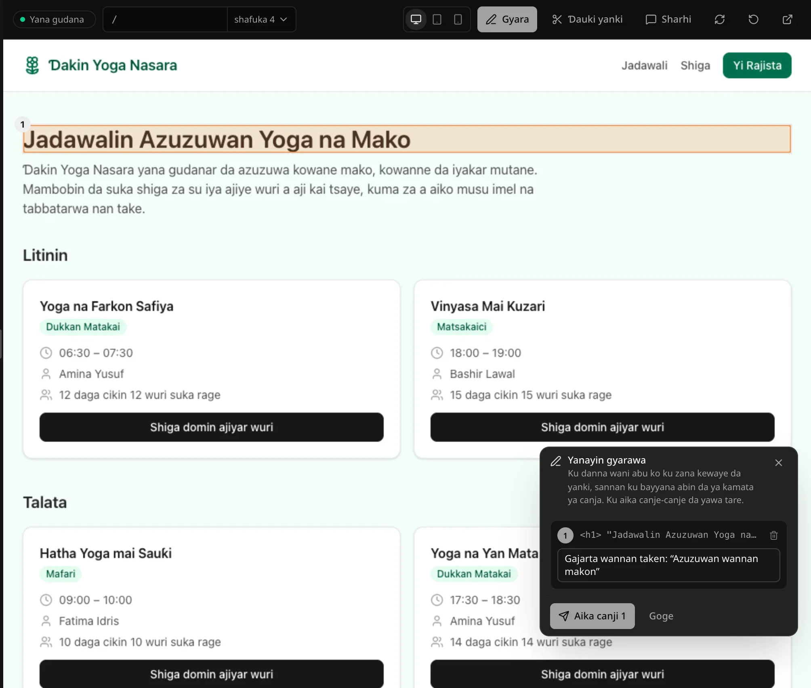Image resolution: width=811 pixels, height=688 pixels.
Task: Click the Dakin Yoga Nasara site title
Action: pyautogui.click(x=113, y=65)
